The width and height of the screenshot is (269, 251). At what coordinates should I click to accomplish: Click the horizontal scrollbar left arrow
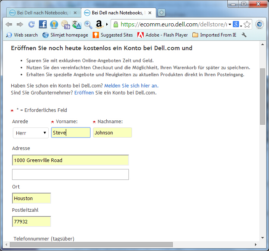6,244
